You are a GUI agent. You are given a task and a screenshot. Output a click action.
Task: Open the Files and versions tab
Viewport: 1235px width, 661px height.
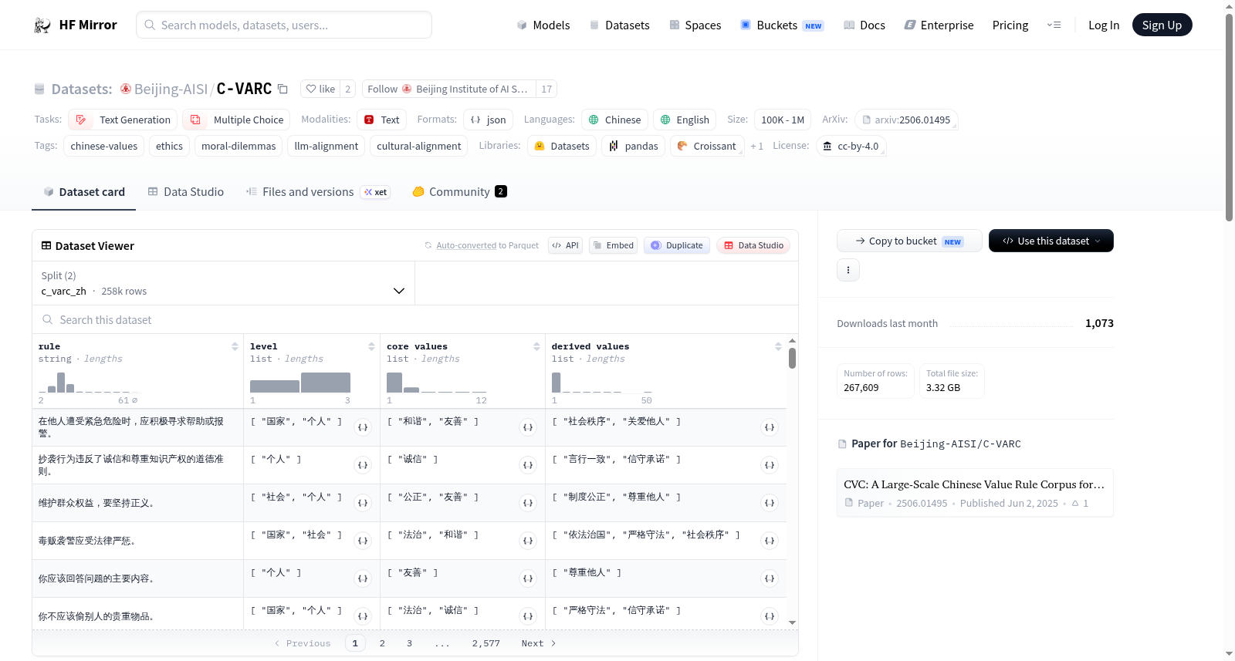[318, 192]
